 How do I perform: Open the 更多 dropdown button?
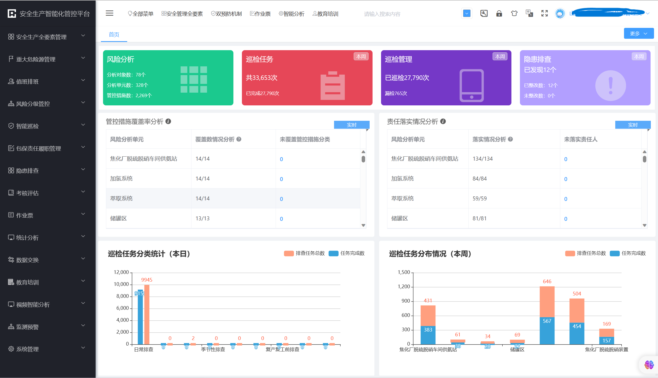[x=639, y=33]
